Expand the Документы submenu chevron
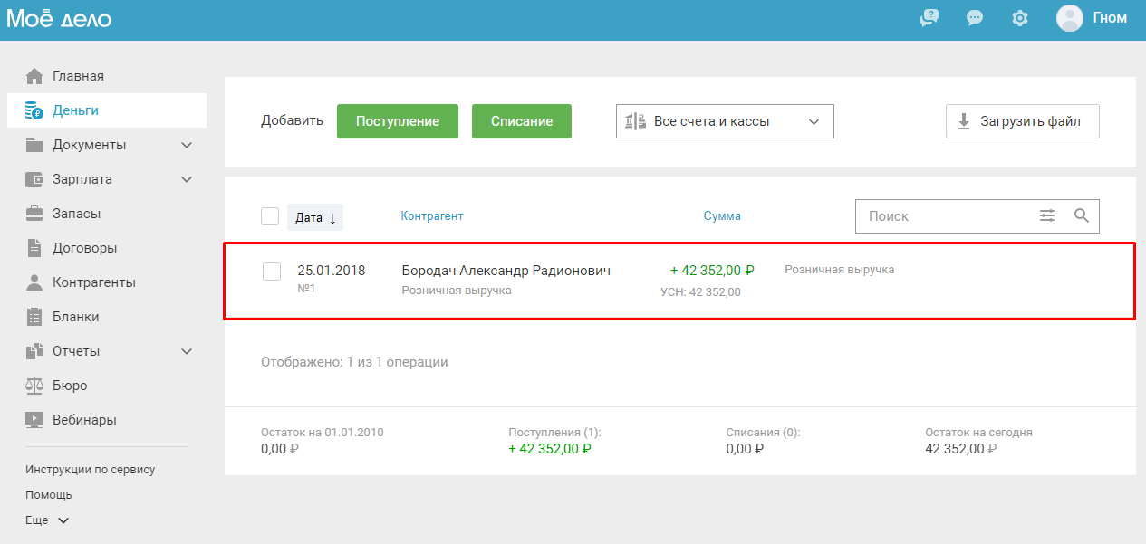 [x=187, y=145]
